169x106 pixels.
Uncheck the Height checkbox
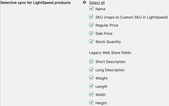(x=91, y=103)
